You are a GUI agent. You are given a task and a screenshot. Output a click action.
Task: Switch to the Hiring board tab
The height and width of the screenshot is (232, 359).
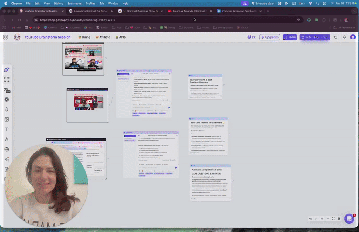[84, 37]
